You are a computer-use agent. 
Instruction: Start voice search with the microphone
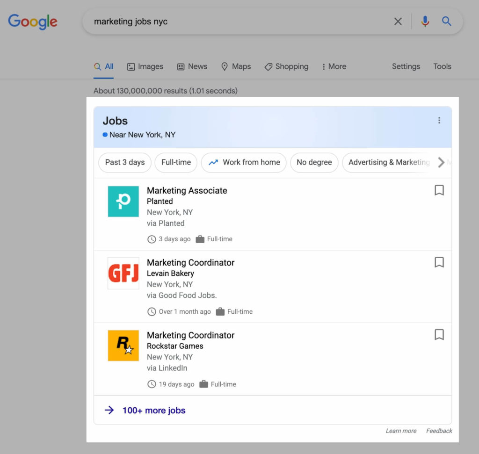(425, 22)
